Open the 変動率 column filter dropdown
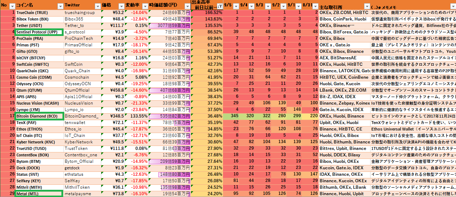456x197 pixels. [144, 6]
